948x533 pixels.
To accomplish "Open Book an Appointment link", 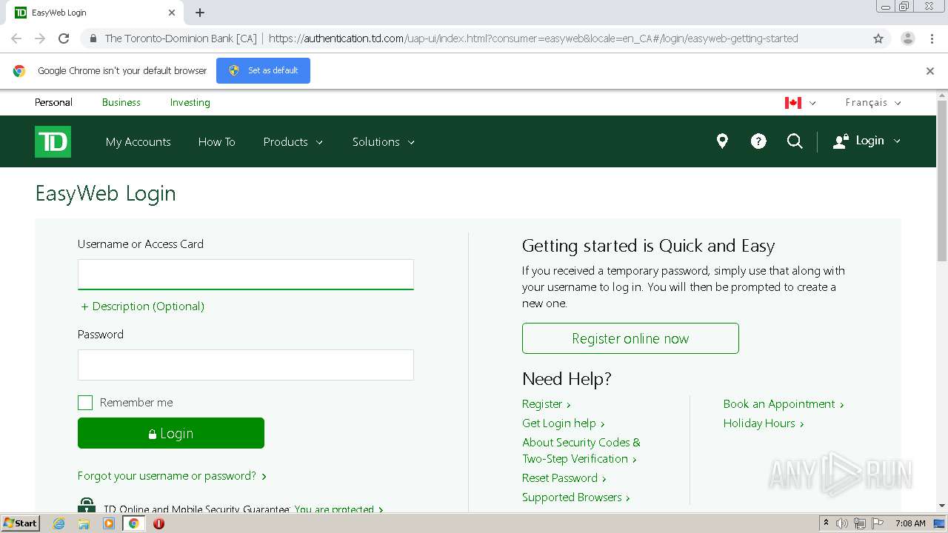I will pyautogui.click(x=784, y=404).
